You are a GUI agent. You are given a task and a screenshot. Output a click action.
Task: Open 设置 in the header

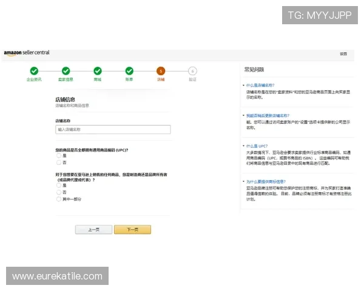pyautogui.click(x=343, y=54)
